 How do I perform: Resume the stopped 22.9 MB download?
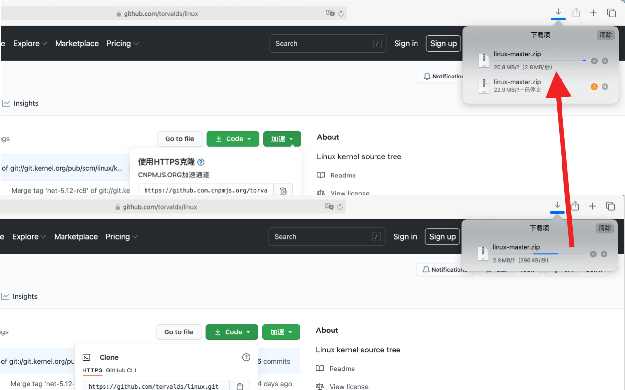pos(594,87)
